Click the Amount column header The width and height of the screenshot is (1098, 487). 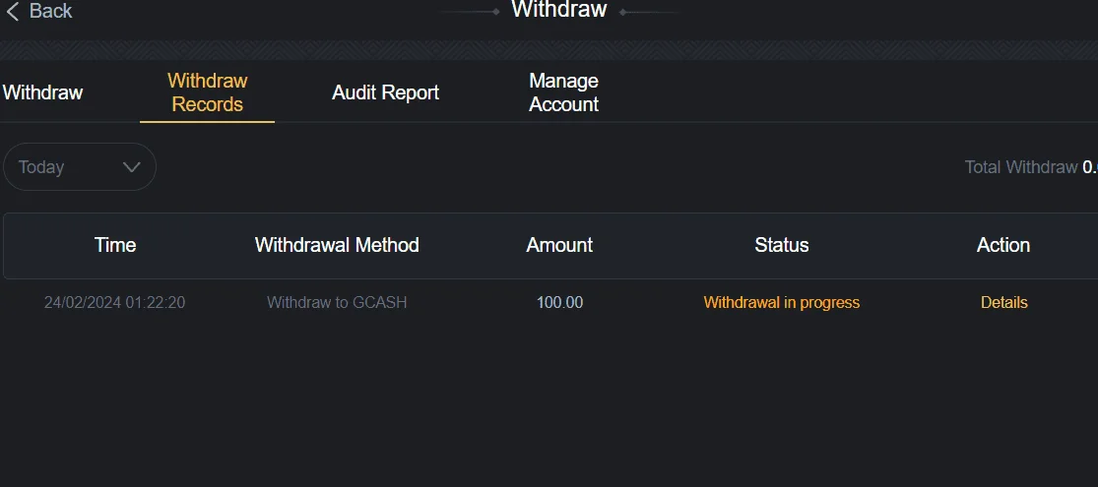(559, 245)
